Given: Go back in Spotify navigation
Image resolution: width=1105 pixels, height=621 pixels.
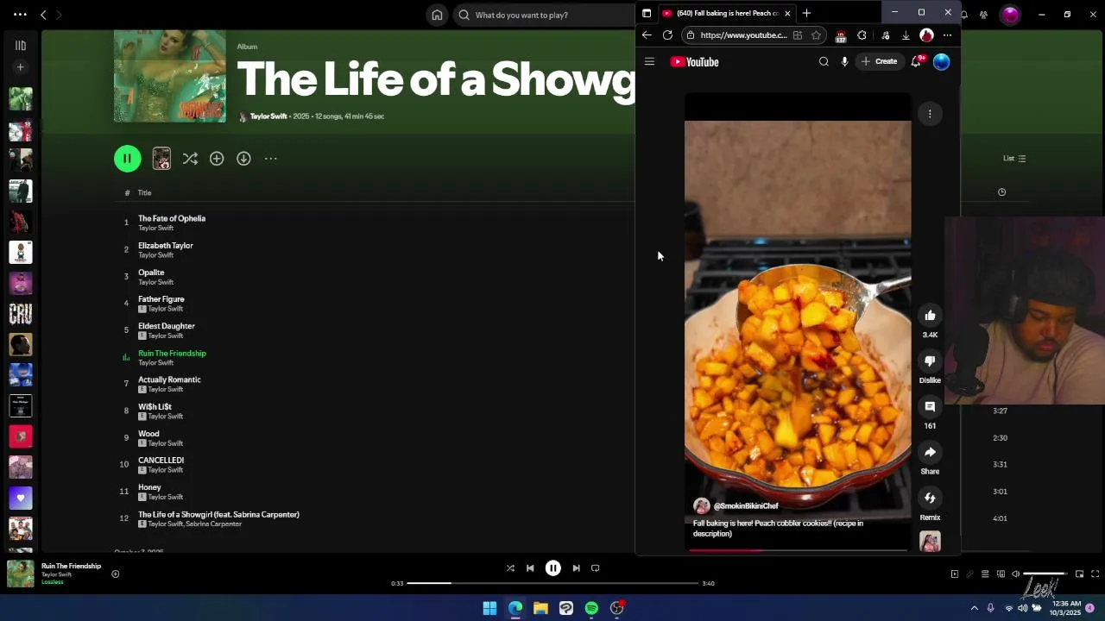Looking at the screenshot, I should (43, 15).
